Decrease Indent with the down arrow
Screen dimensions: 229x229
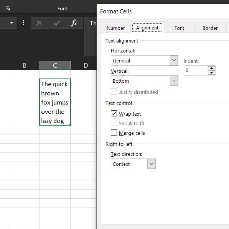pos(211,73)
